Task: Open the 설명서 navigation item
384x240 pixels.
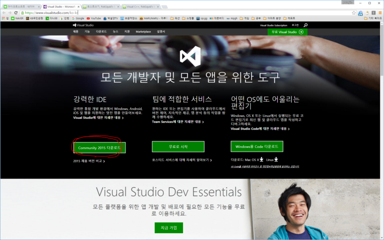Action: 161,32
